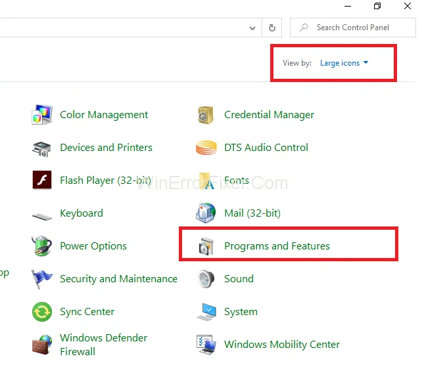424x365 pixels.
Task: Open the Fonts link
Action: [237, 181]
